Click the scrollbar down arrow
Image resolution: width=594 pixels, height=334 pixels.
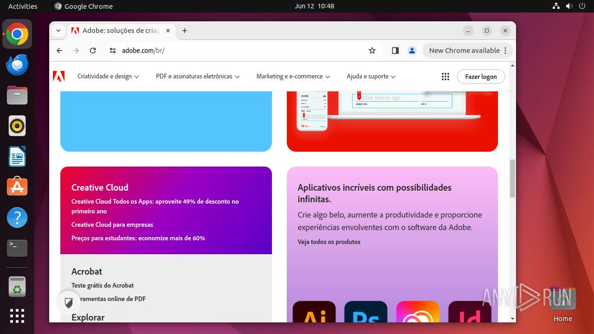pos(512,319)
